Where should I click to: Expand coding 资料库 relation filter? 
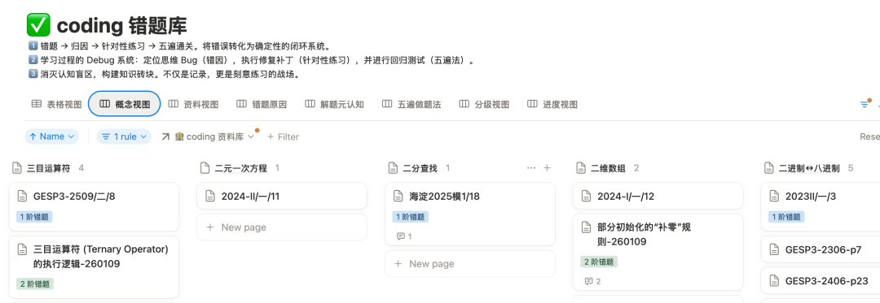pyautogui.click(x=208, y=136)
